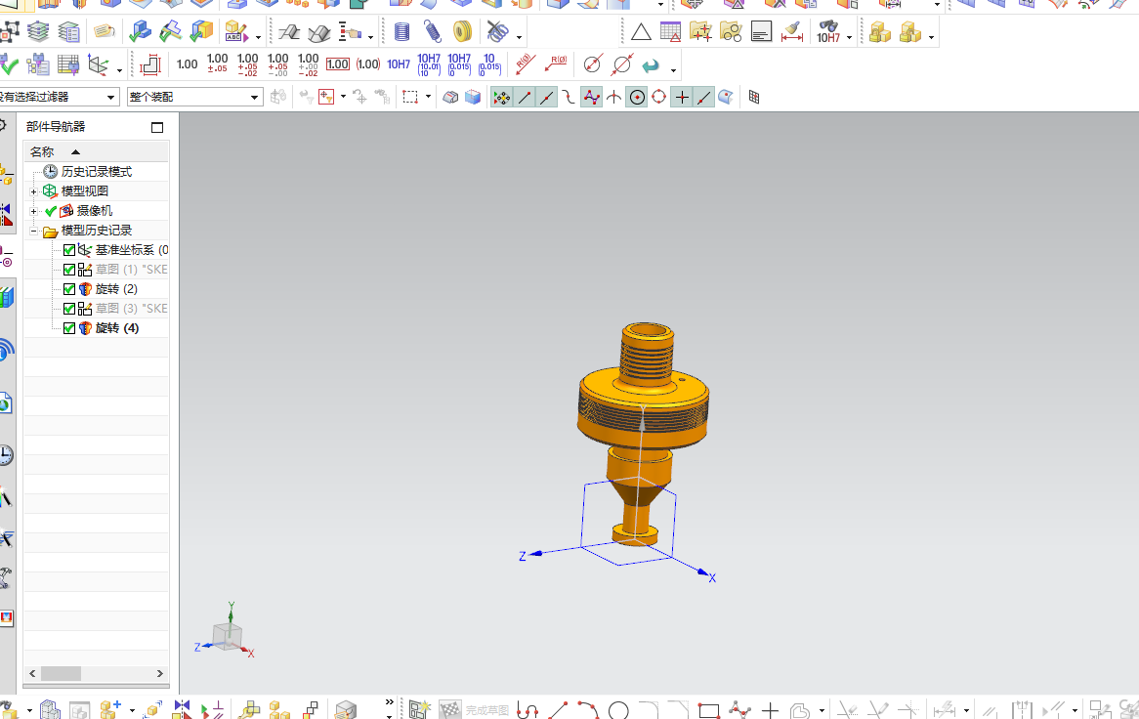Click the right arrow of navigator scrollbar
The width and height of the screenshot is (1139, 719).
tap(160, 674)
